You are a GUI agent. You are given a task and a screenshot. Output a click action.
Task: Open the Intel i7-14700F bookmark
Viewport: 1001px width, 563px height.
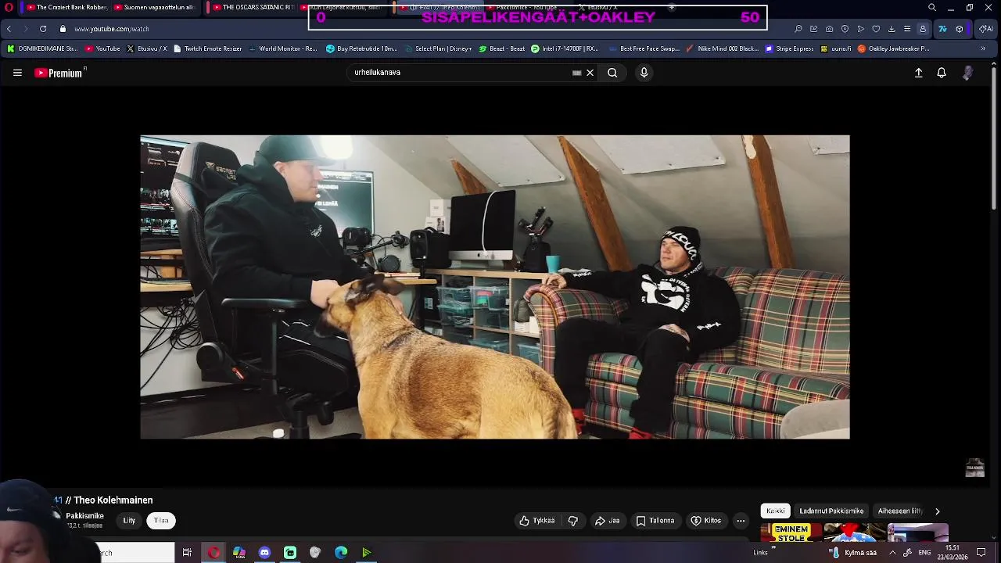[x=565, y=48]
